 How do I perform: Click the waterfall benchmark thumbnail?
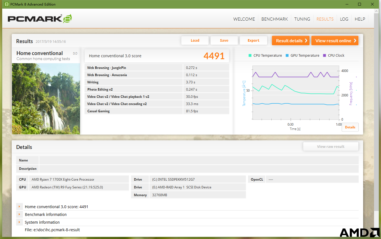tap(46, 99)
